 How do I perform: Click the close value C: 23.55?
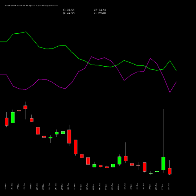[69, 10]
